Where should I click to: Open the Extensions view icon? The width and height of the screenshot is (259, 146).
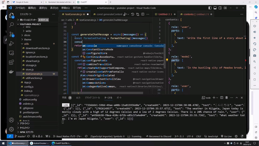pyautogui.click(x=12, y=62)
